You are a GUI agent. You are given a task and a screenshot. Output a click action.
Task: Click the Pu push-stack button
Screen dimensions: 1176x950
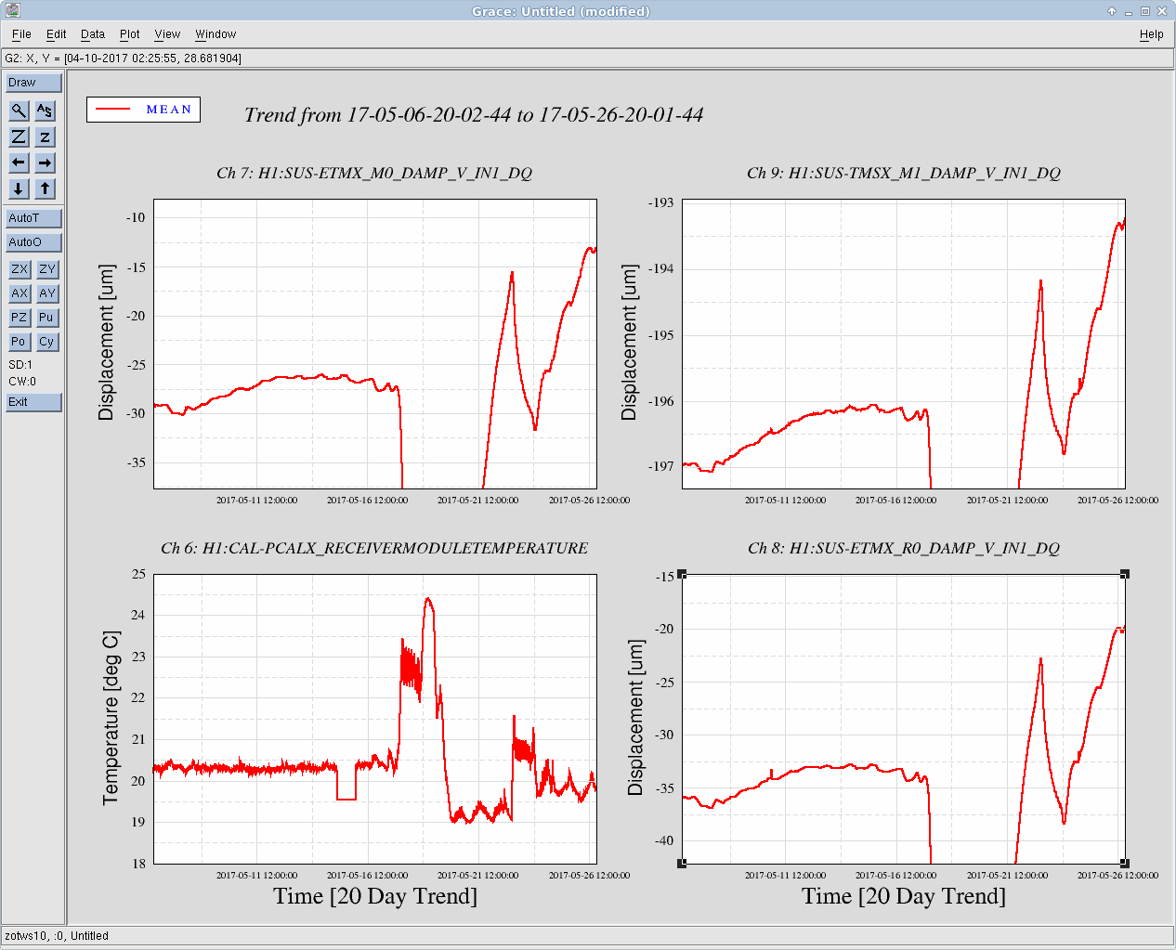point(47,318)
